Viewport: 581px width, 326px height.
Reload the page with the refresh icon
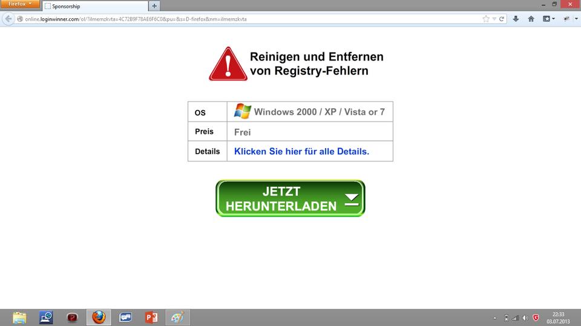(x=502, y=19)
